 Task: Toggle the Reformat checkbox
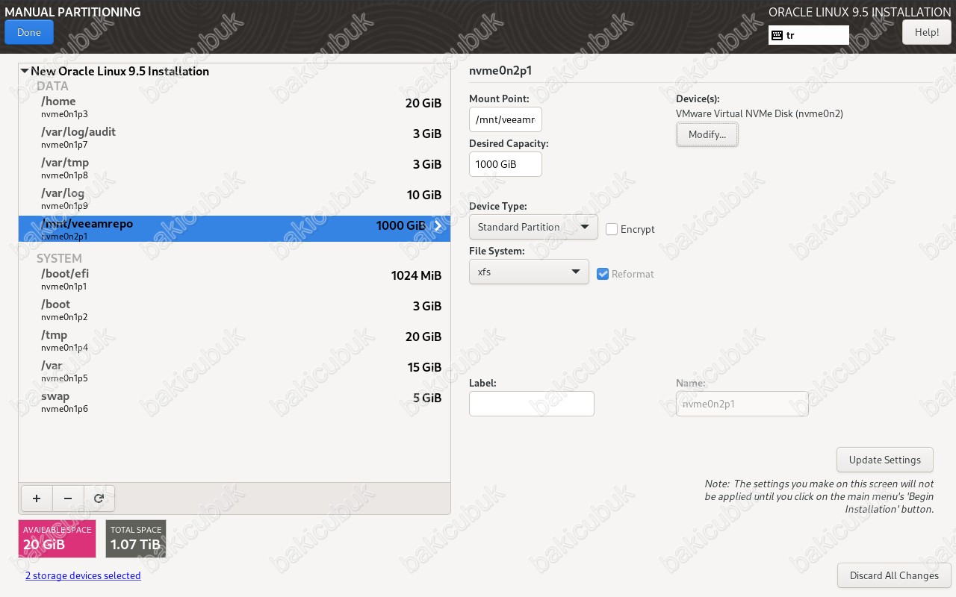pos(603,274)
